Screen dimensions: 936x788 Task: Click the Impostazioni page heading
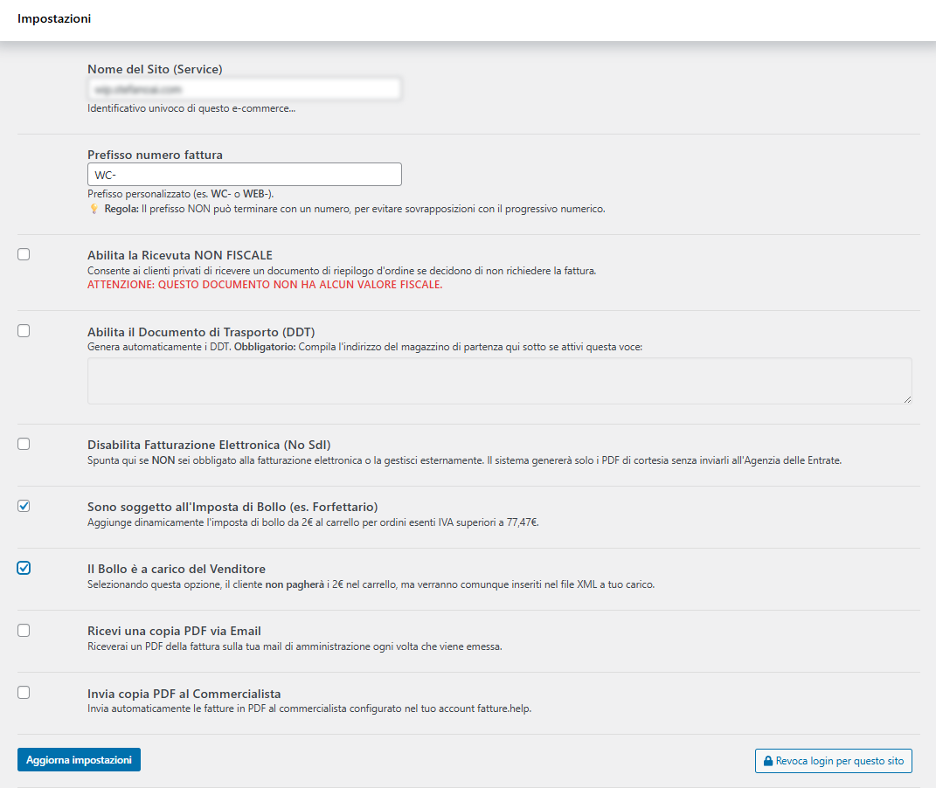click(x=54, y=18)
